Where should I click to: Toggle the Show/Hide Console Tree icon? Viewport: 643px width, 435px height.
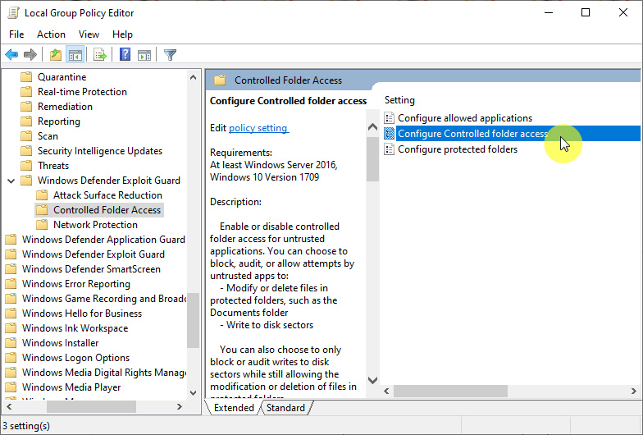pos(75,55)
